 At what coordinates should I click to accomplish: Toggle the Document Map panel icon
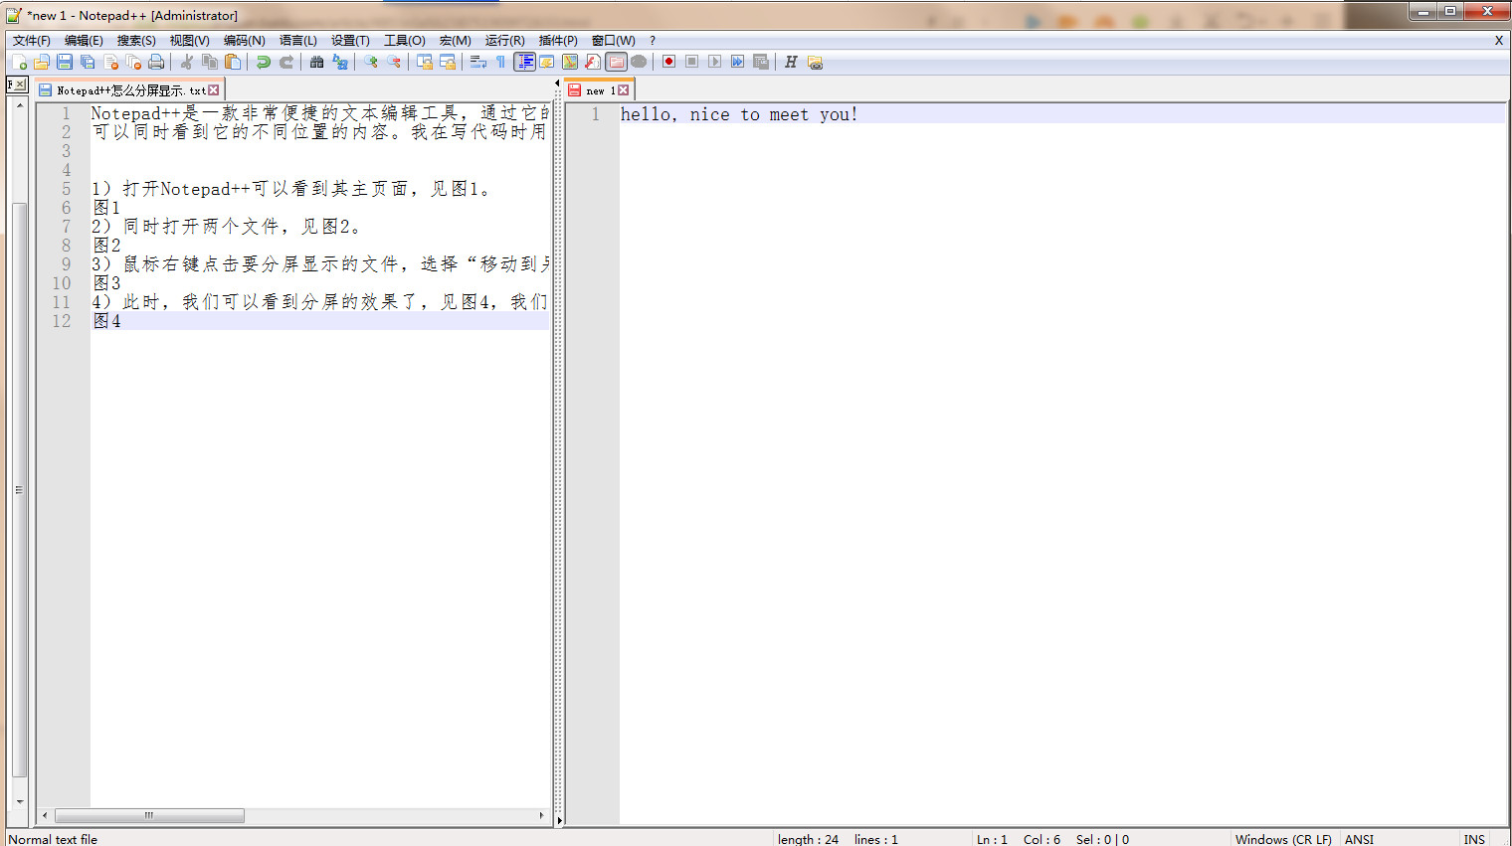[x=570, y=62]
